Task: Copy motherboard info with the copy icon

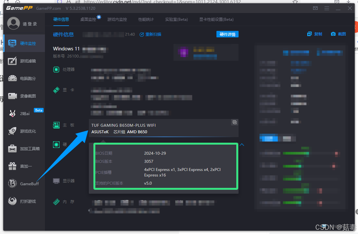Action: (x=234, y=122)
